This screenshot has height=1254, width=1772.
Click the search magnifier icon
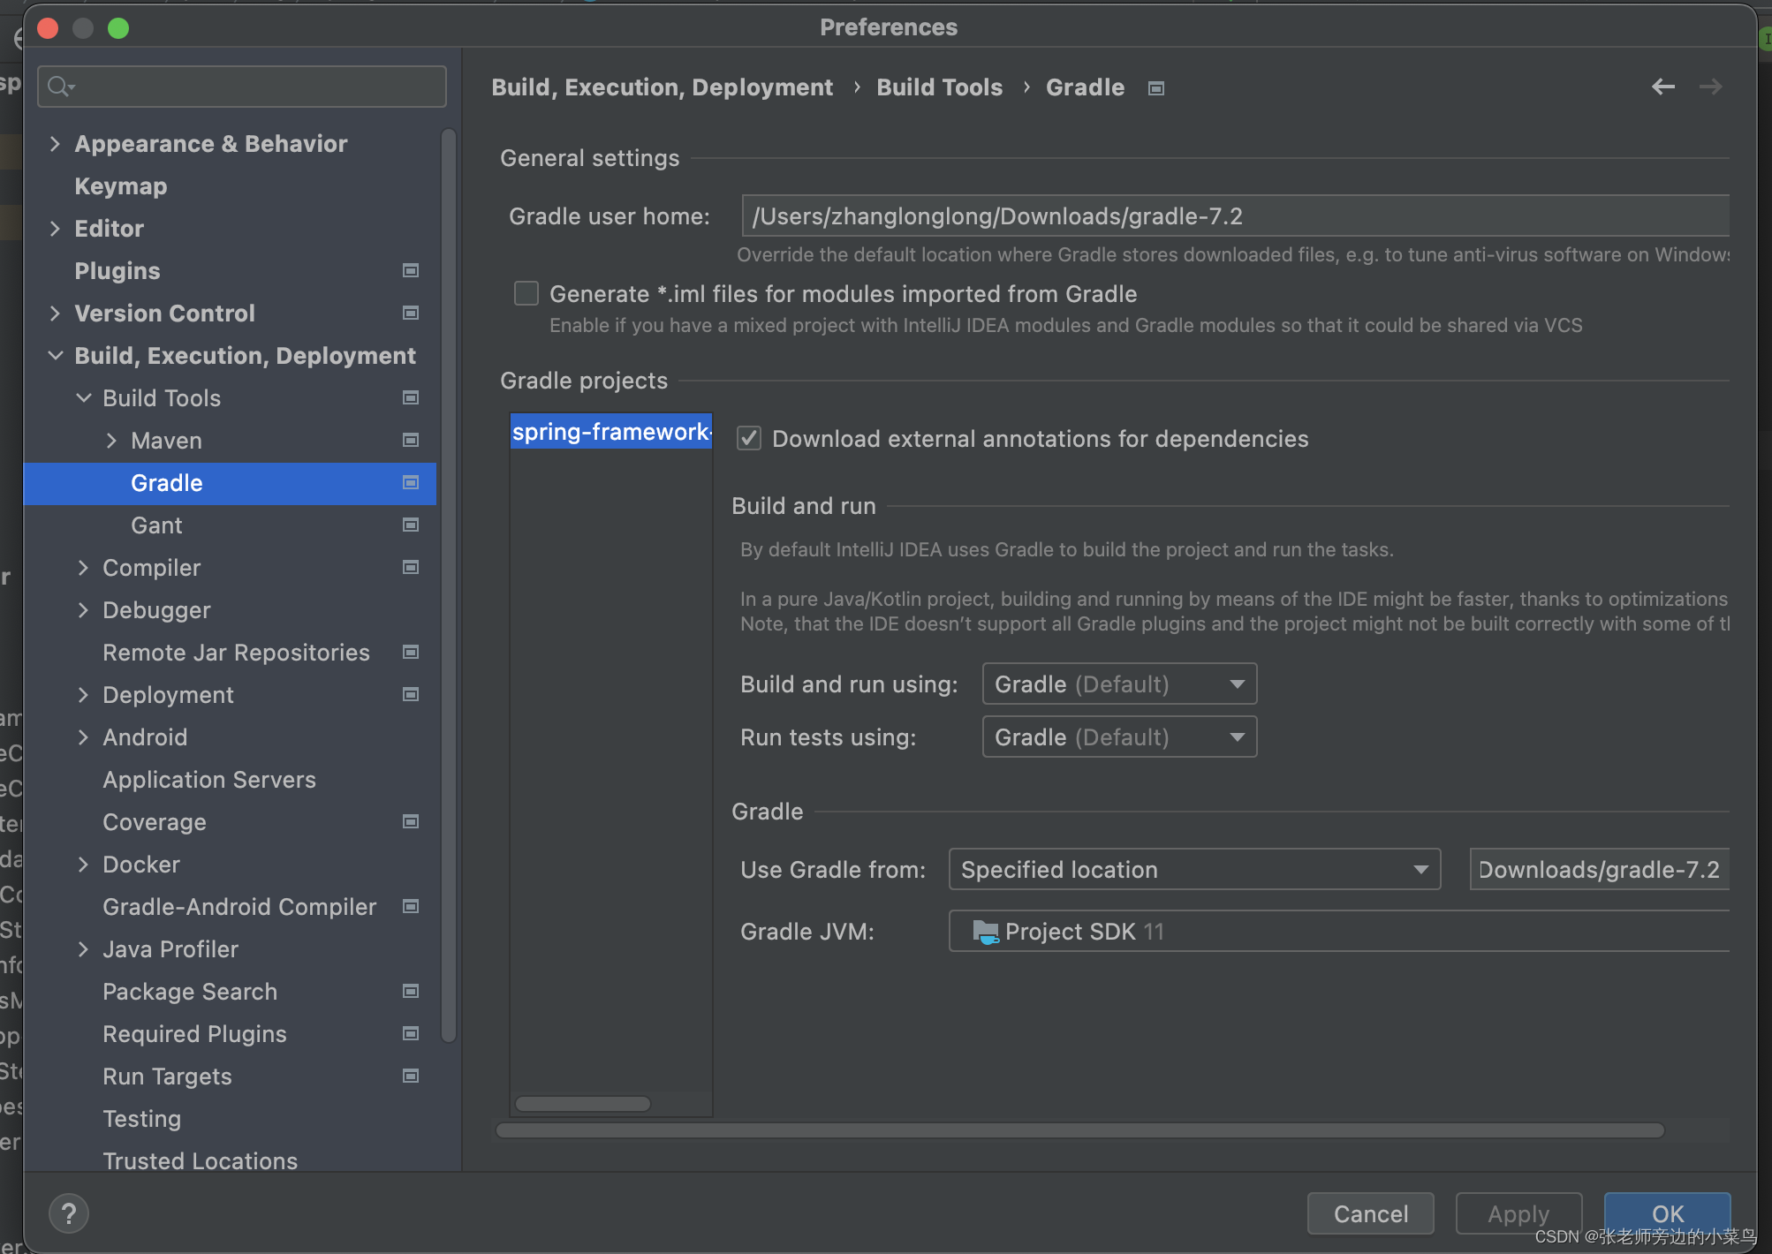pos(59,87)
